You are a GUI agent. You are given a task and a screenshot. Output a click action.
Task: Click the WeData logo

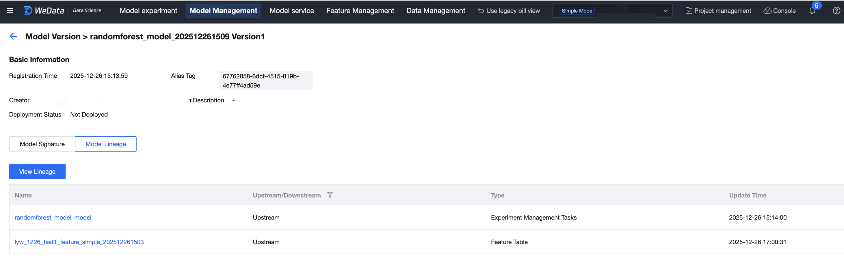[x=44, y=10]
